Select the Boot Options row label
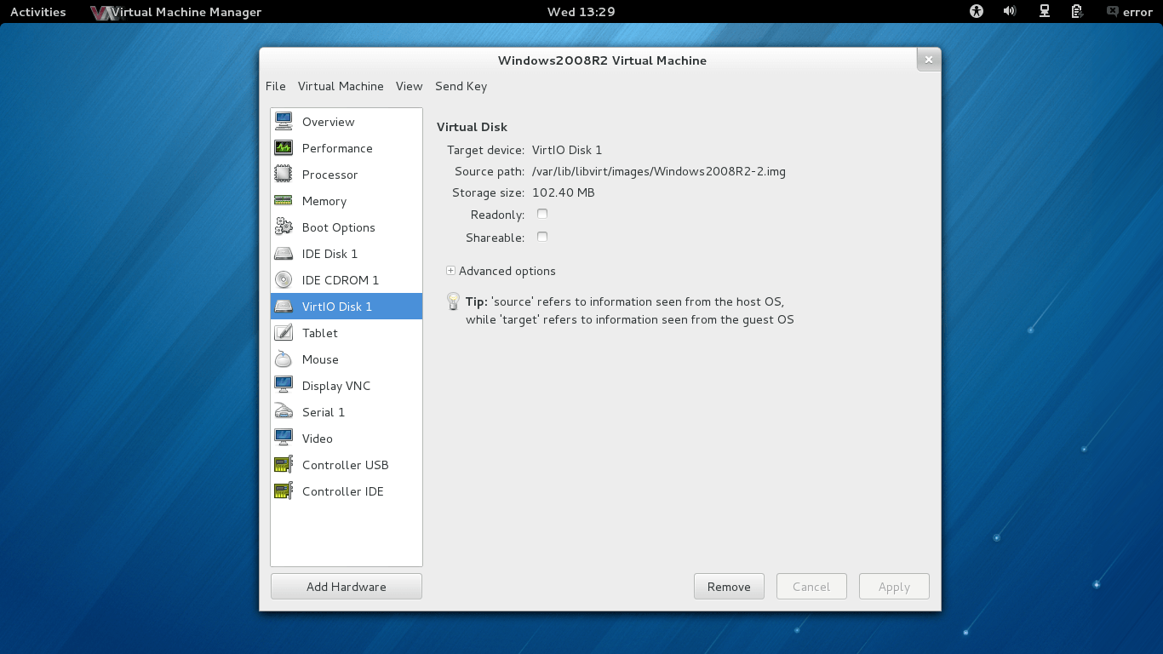 click(338, 227)
